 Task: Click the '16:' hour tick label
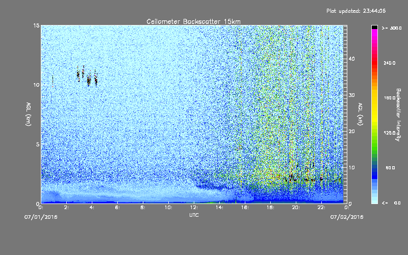[245, 208]
